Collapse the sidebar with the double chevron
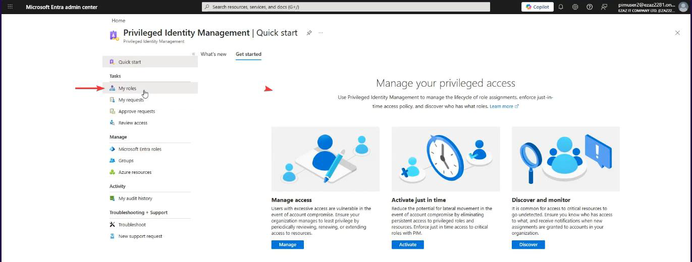This screenshot has height=262, width=692. click(193, 54)
